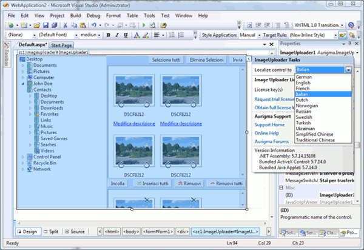The image size is (364, 250).
Task: Open the Target Rule dropdown
Action: coord(335,35)
